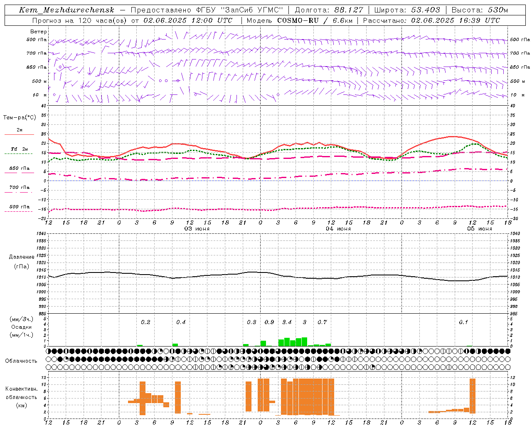Viewport: 532px width, 426px height.
Task: Click the 3.4 precipitation total
Action: (x=287, y=322)
